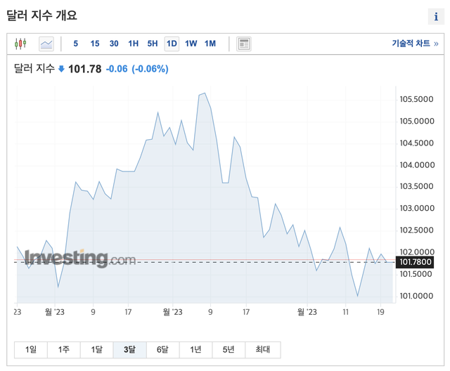Set chart interval to 15 minutes
This screenshot has width=450, height=371.
[x=95, y=44]
